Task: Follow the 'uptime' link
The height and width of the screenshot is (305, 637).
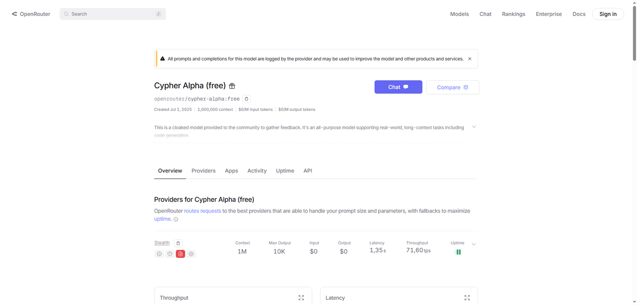Action: tap(162, 219)
